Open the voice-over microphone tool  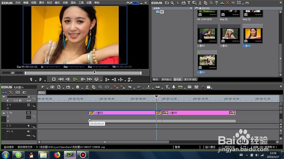coord(174,87)
